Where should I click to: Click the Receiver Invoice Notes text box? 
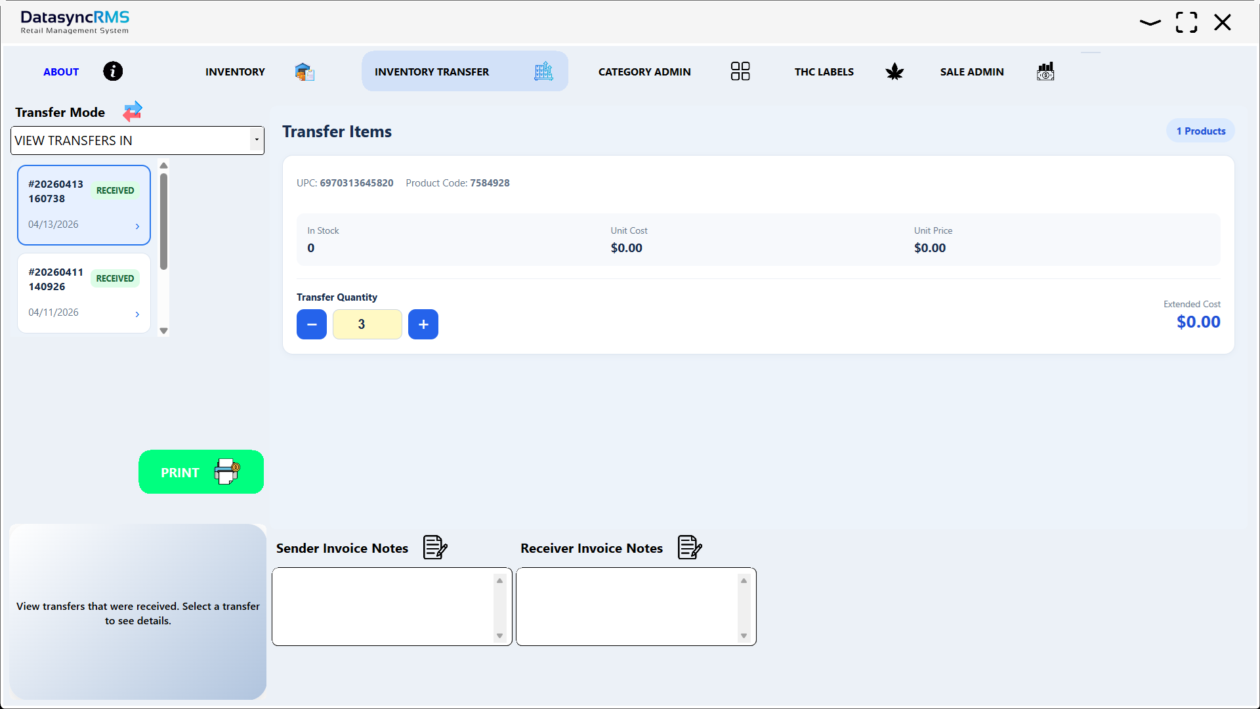pyautogui.click(x=636, y=607)
